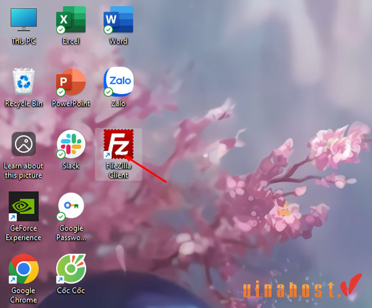Open the Zalo messaging app
This screenshot has width=372, height=308.
(x=118, y=84)
